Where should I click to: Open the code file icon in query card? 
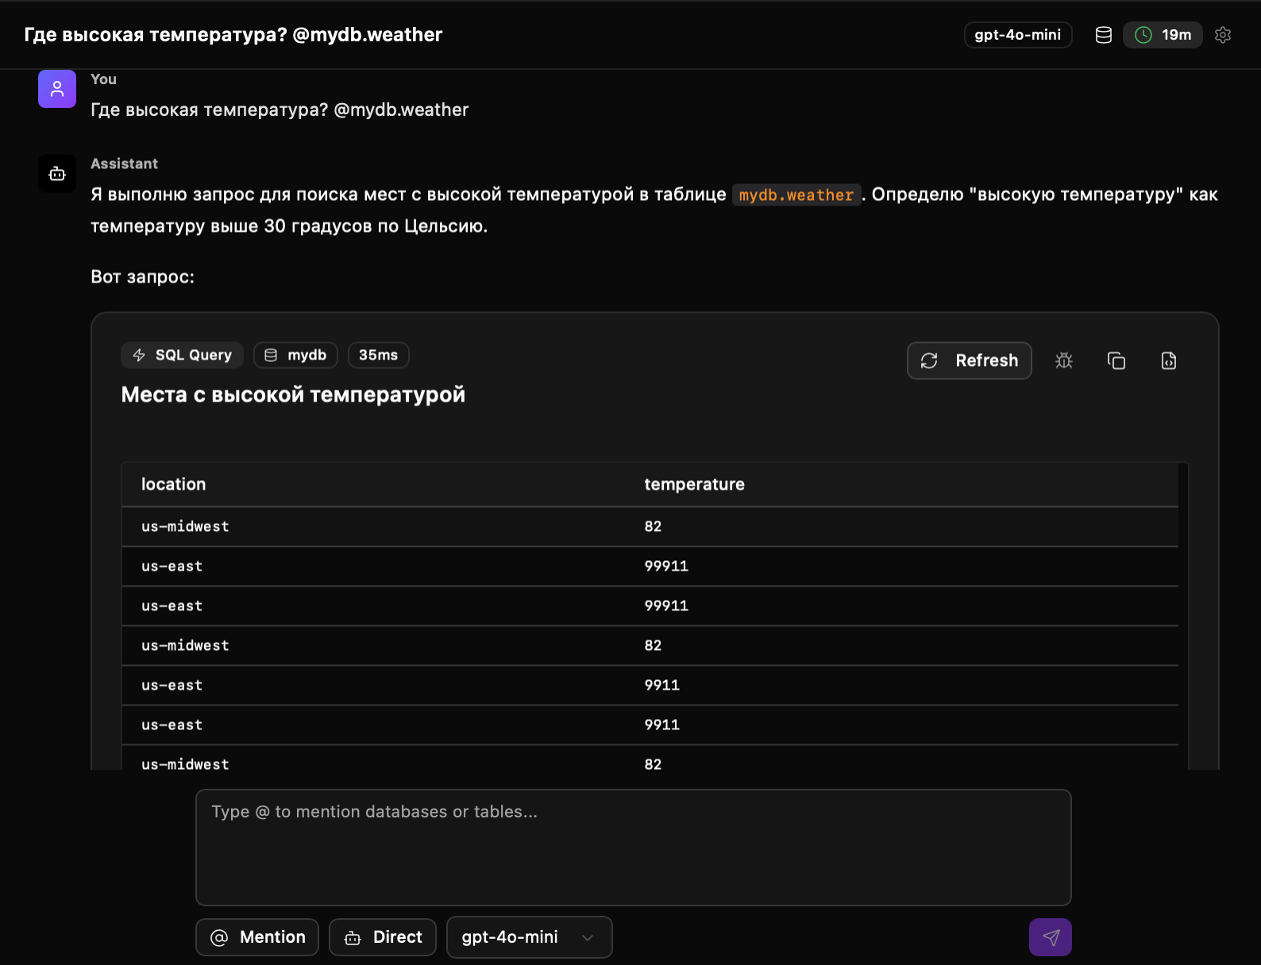1169,361
